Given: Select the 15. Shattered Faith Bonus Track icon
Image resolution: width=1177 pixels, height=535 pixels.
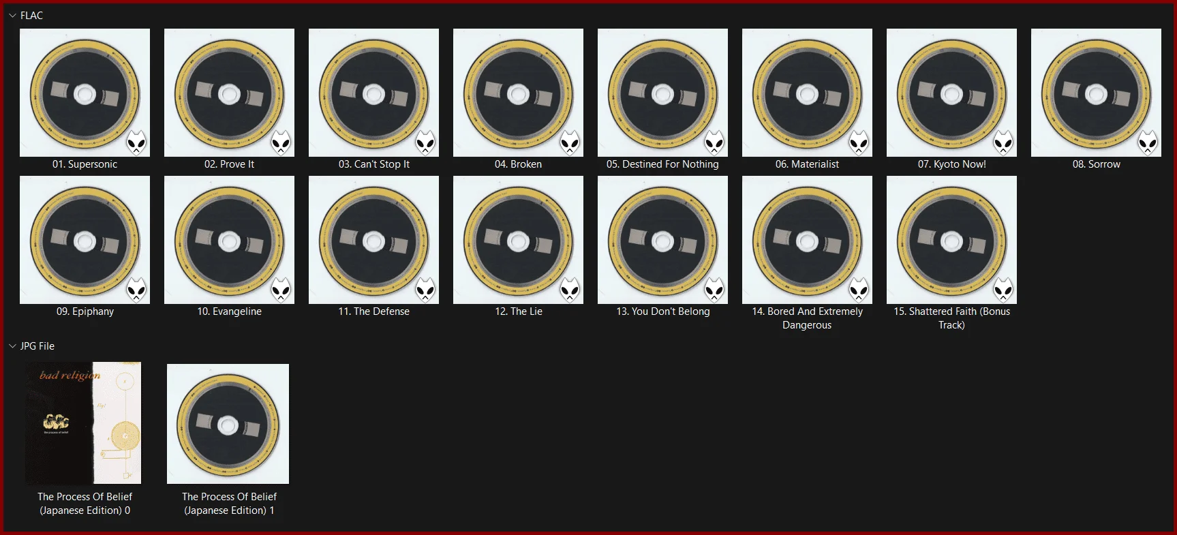Looking at the screenshot, I should 951,240.
